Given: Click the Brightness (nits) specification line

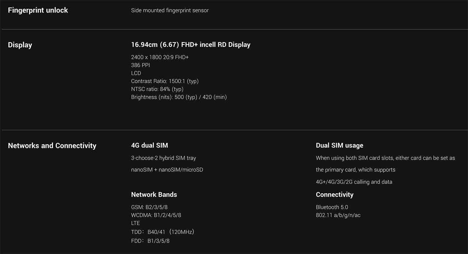Looking at the screenshot, I should point(179,97).
